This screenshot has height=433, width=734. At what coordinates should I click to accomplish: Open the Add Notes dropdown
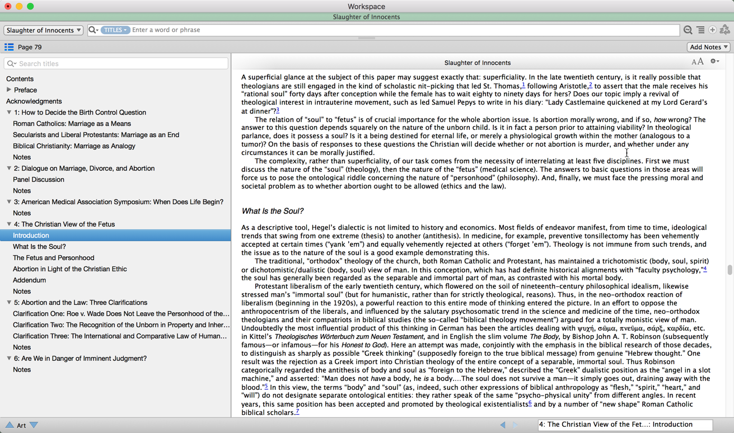point(708,47)
